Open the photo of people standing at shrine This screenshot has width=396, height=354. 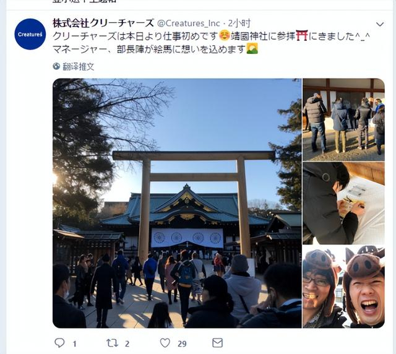[x=344, y=119]
